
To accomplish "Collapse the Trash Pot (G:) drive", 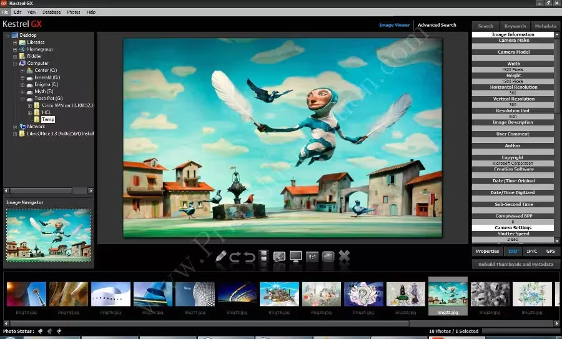I will pyautogui.click(x=22, y=99).
